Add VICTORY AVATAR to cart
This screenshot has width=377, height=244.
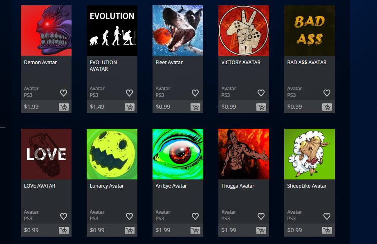pyautogui.click(x=261, y=107)
